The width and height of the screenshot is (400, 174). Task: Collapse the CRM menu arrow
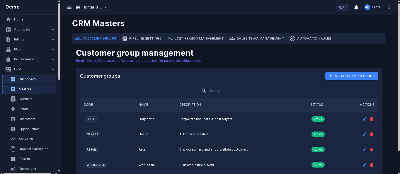tap(53, 69)
